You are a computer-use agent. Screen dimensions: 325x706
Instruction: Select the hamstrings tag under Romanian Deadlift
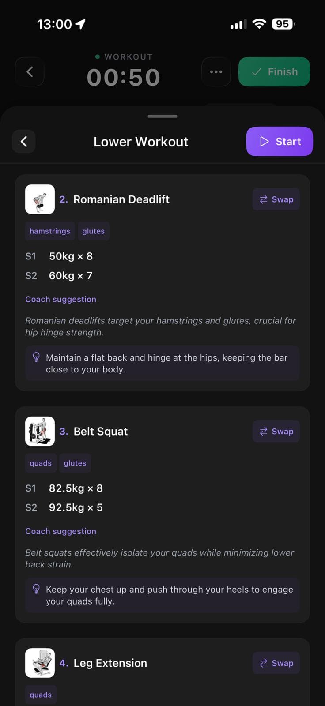[50, 231]
